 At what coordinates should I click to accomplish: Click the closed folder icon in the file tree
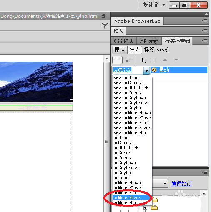click(154, 207)
